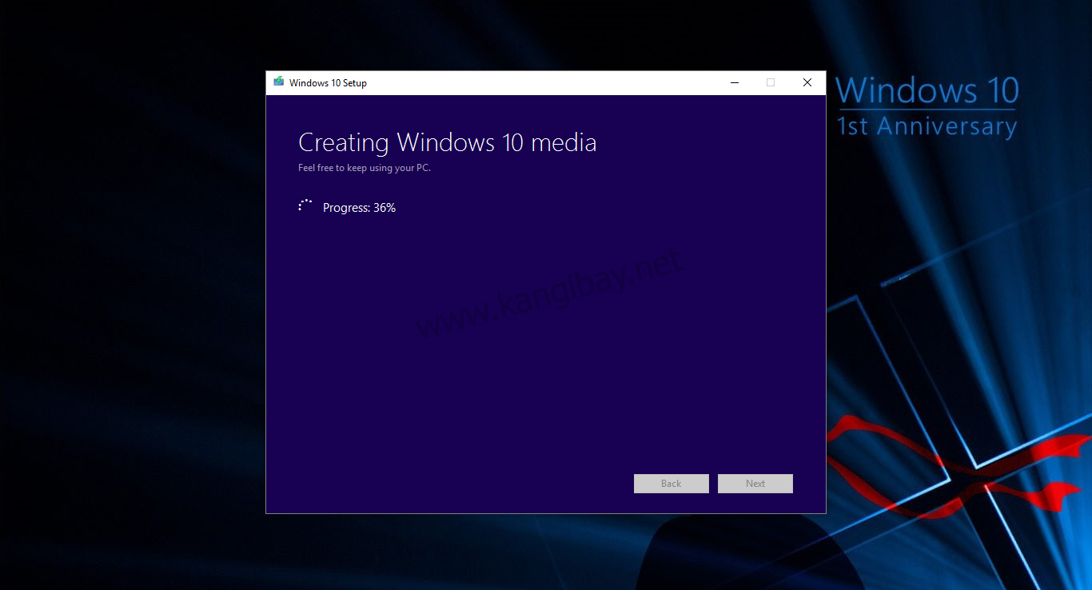1092x590 pixels.
Task: Click the 'Progress: 36%' text
Action: tap(359, 208)
